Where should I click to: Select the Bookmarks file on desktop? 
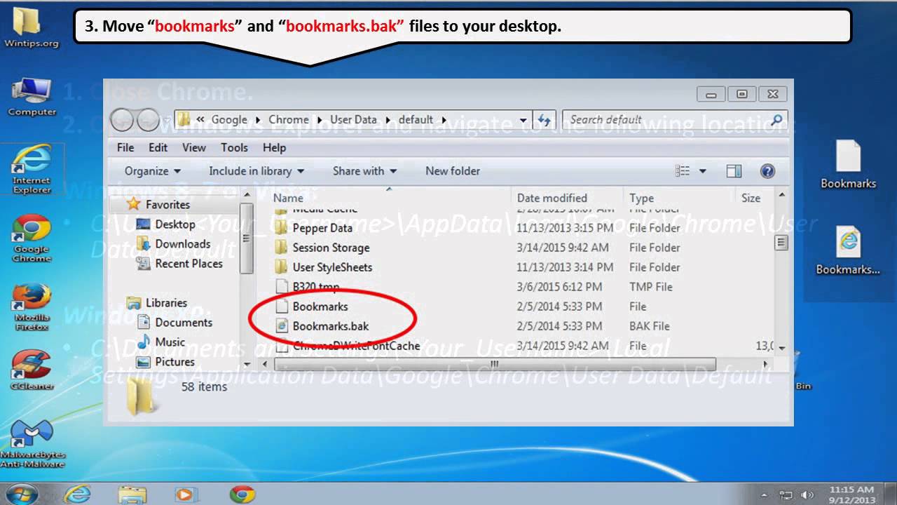coord(849,164)
